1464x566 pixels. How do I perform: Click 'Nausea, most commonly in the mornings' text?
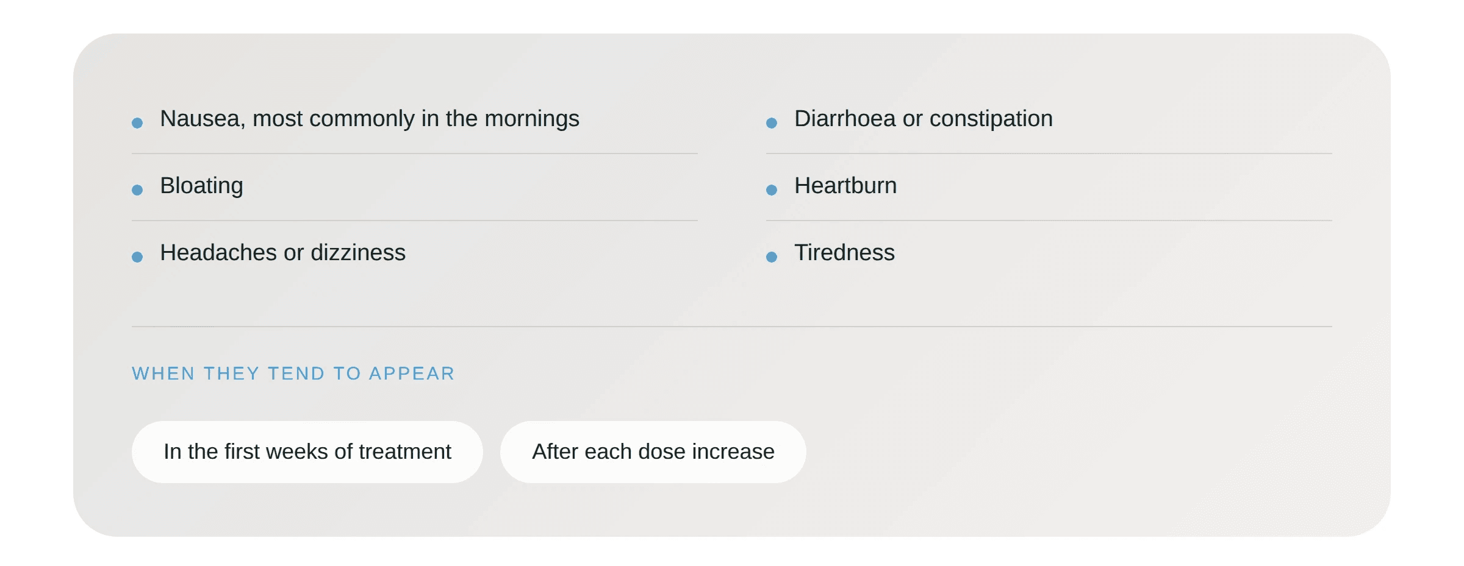click(370, 119)
